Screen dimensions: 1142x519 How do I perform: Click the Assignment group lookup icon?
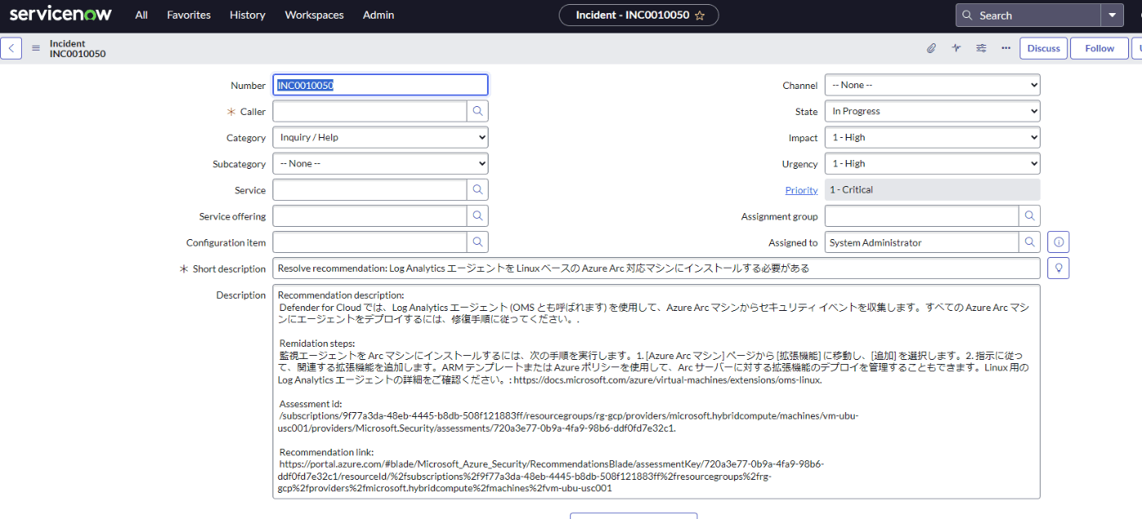[1030, 216]
